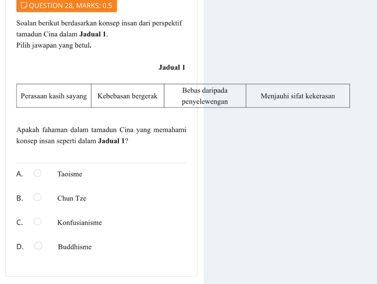Click the Konfusianisme answer text
The width and height of the screenshot is (377, 284).
(79, 222)
